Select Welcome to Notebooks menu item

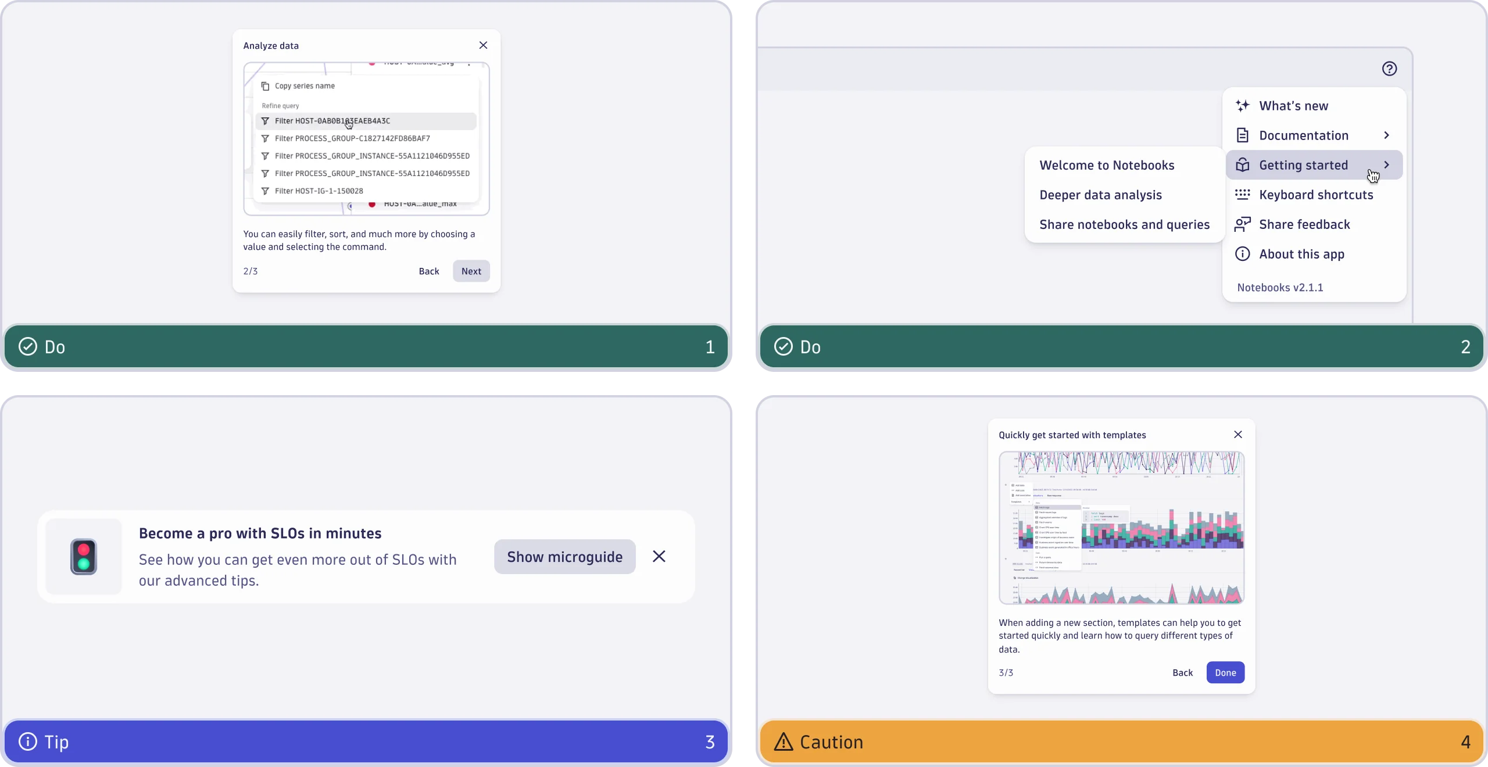1107,164
